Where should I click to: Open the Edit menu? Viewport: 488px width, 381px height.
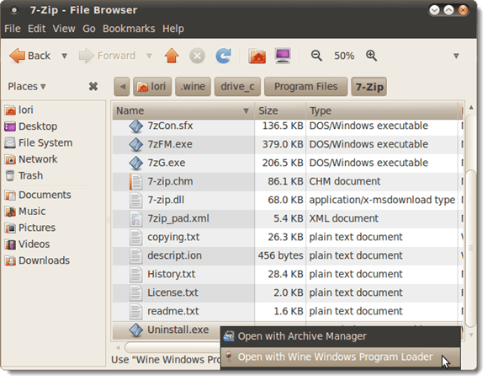click(36, 29)
